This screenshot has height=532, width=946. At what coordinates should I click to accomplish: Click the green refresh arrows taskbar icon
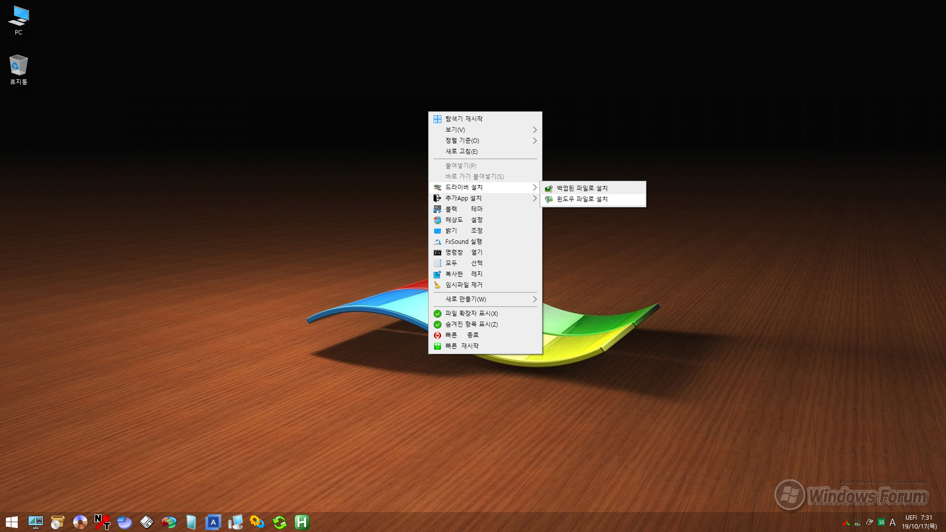(x=279, y=522)
